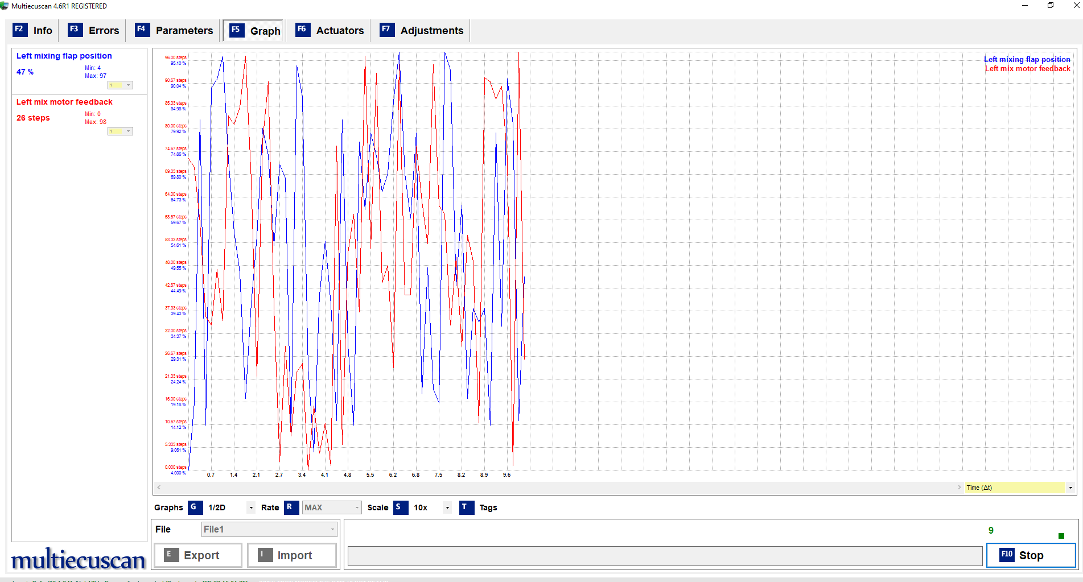Open the Info tab
The image size is (1083, 582).
(x=33, y=31)
